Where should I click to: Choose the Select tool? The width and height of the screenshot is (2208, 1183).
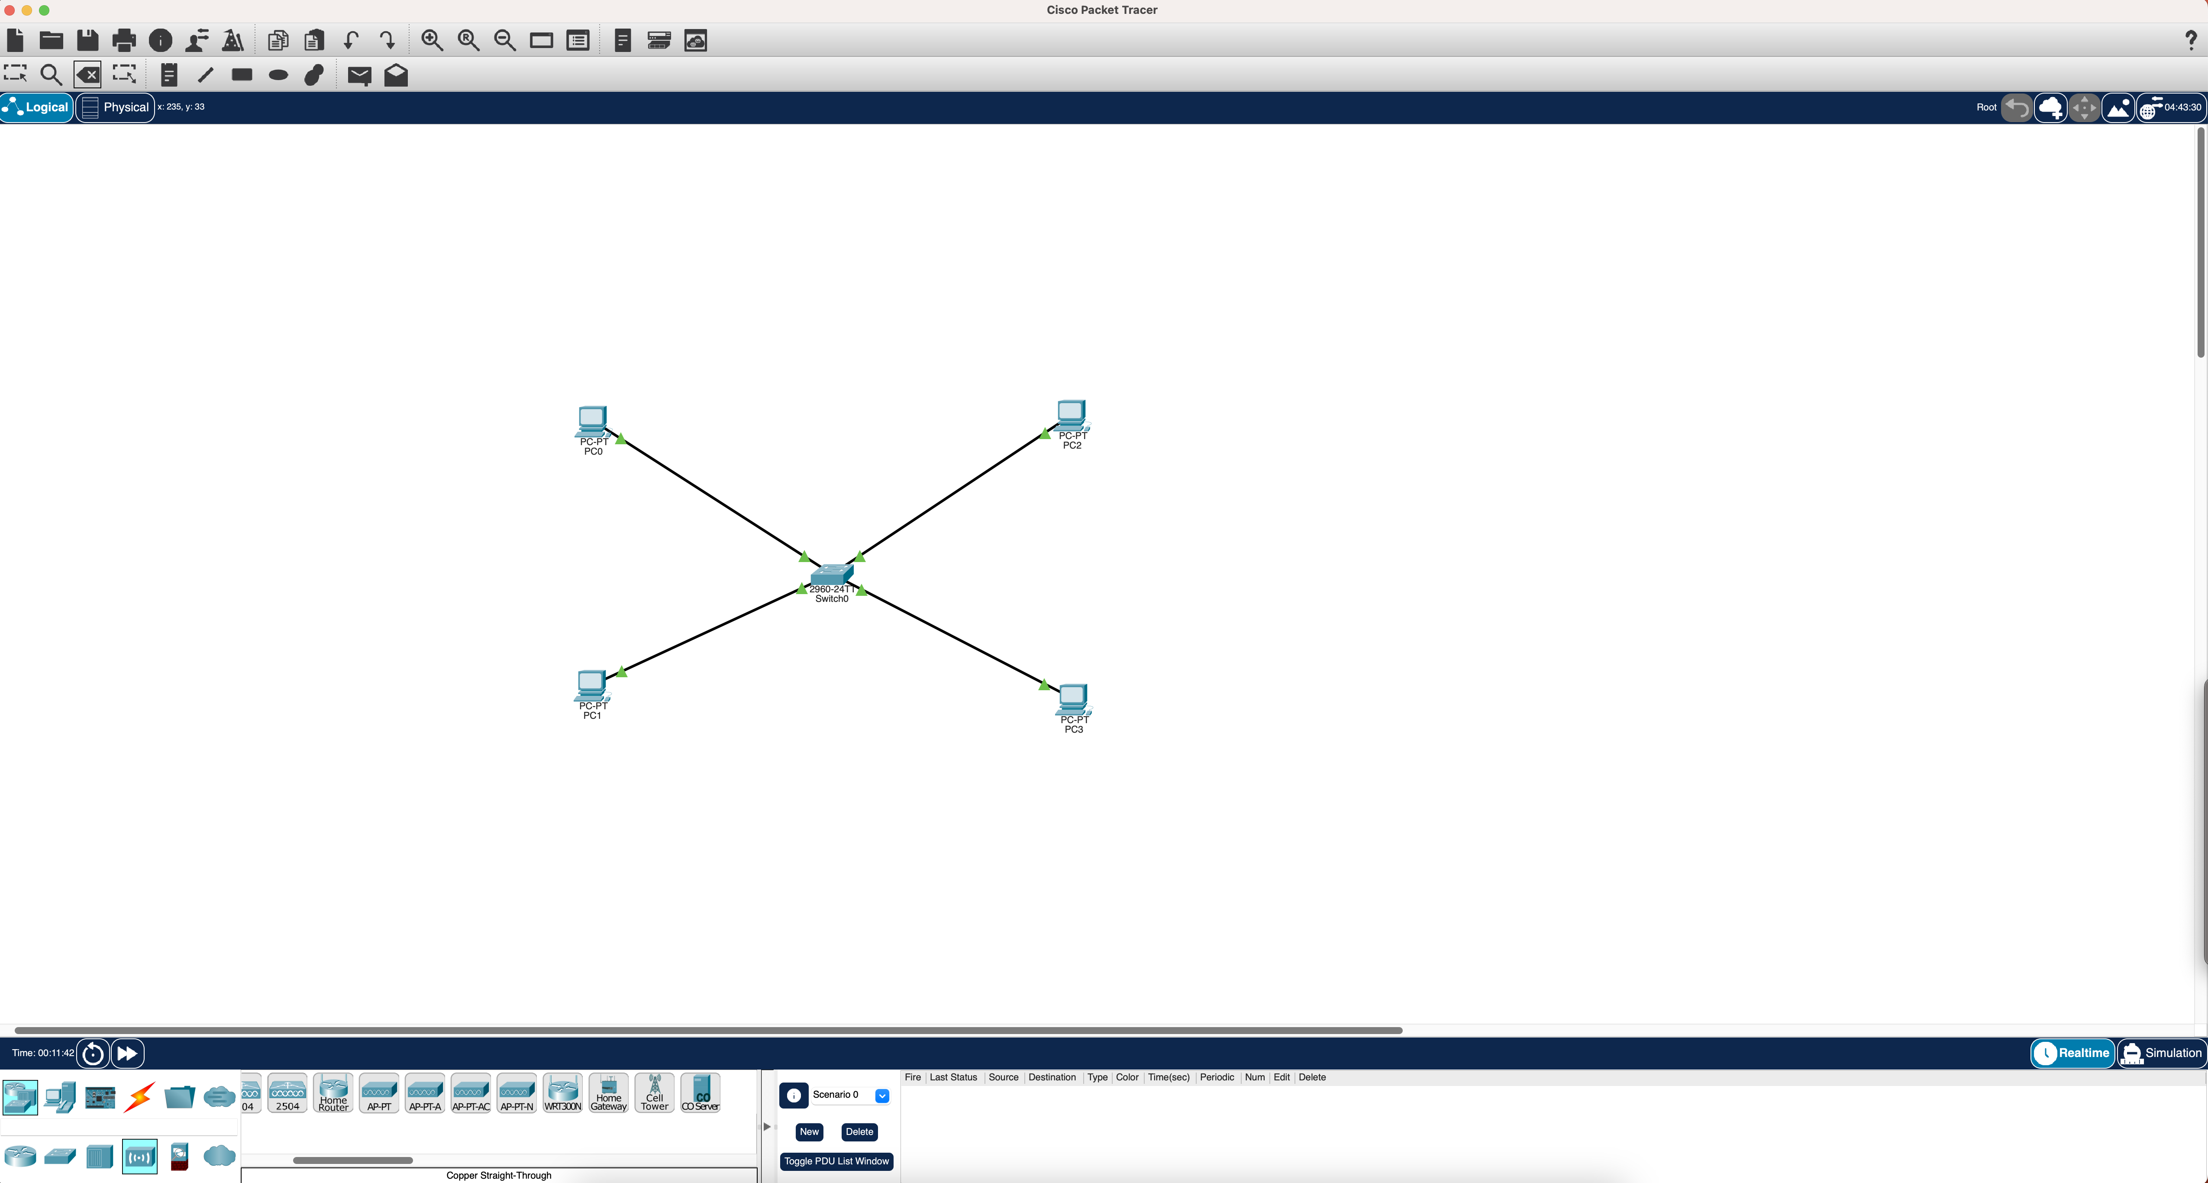16,74
